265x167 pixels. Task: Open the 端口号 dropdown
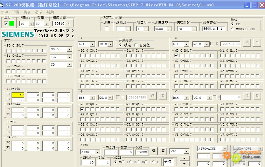pyautogui.click(x=146, y=29)
